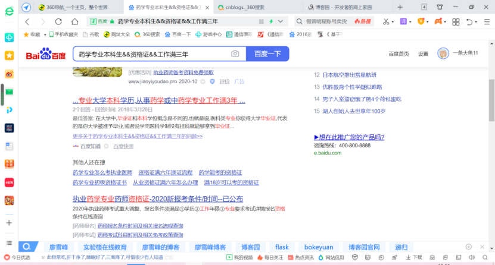Click the forward navigation arrow
This screenshot has height=265, width=495.
[x=43, y=21]
